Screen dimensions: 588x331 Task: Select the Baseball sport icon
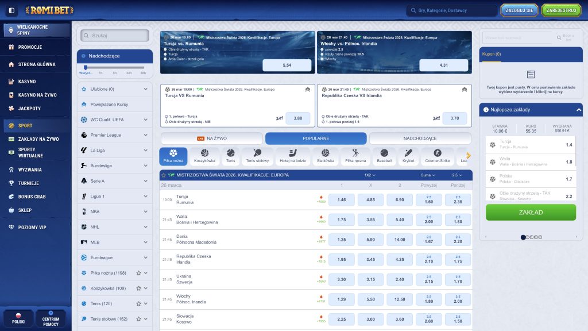click(384, 156)
